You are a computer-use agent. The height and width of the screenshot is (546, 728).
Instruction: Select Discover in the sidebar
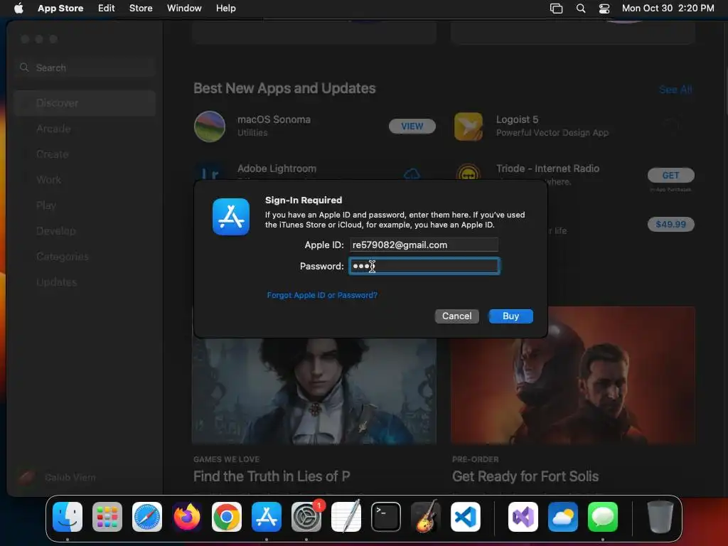(x=85, y=103)
